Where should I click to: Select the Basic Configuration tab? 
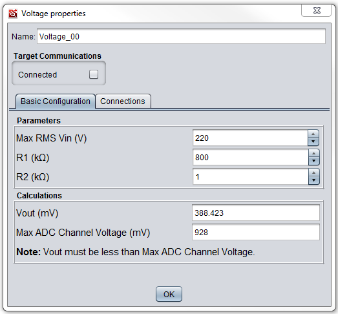(x=56, y=101)
